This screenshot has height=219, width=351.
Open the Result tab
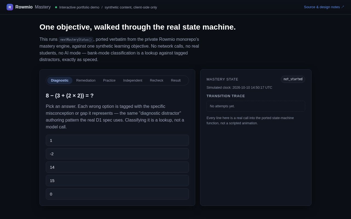(x=176, y=80)
